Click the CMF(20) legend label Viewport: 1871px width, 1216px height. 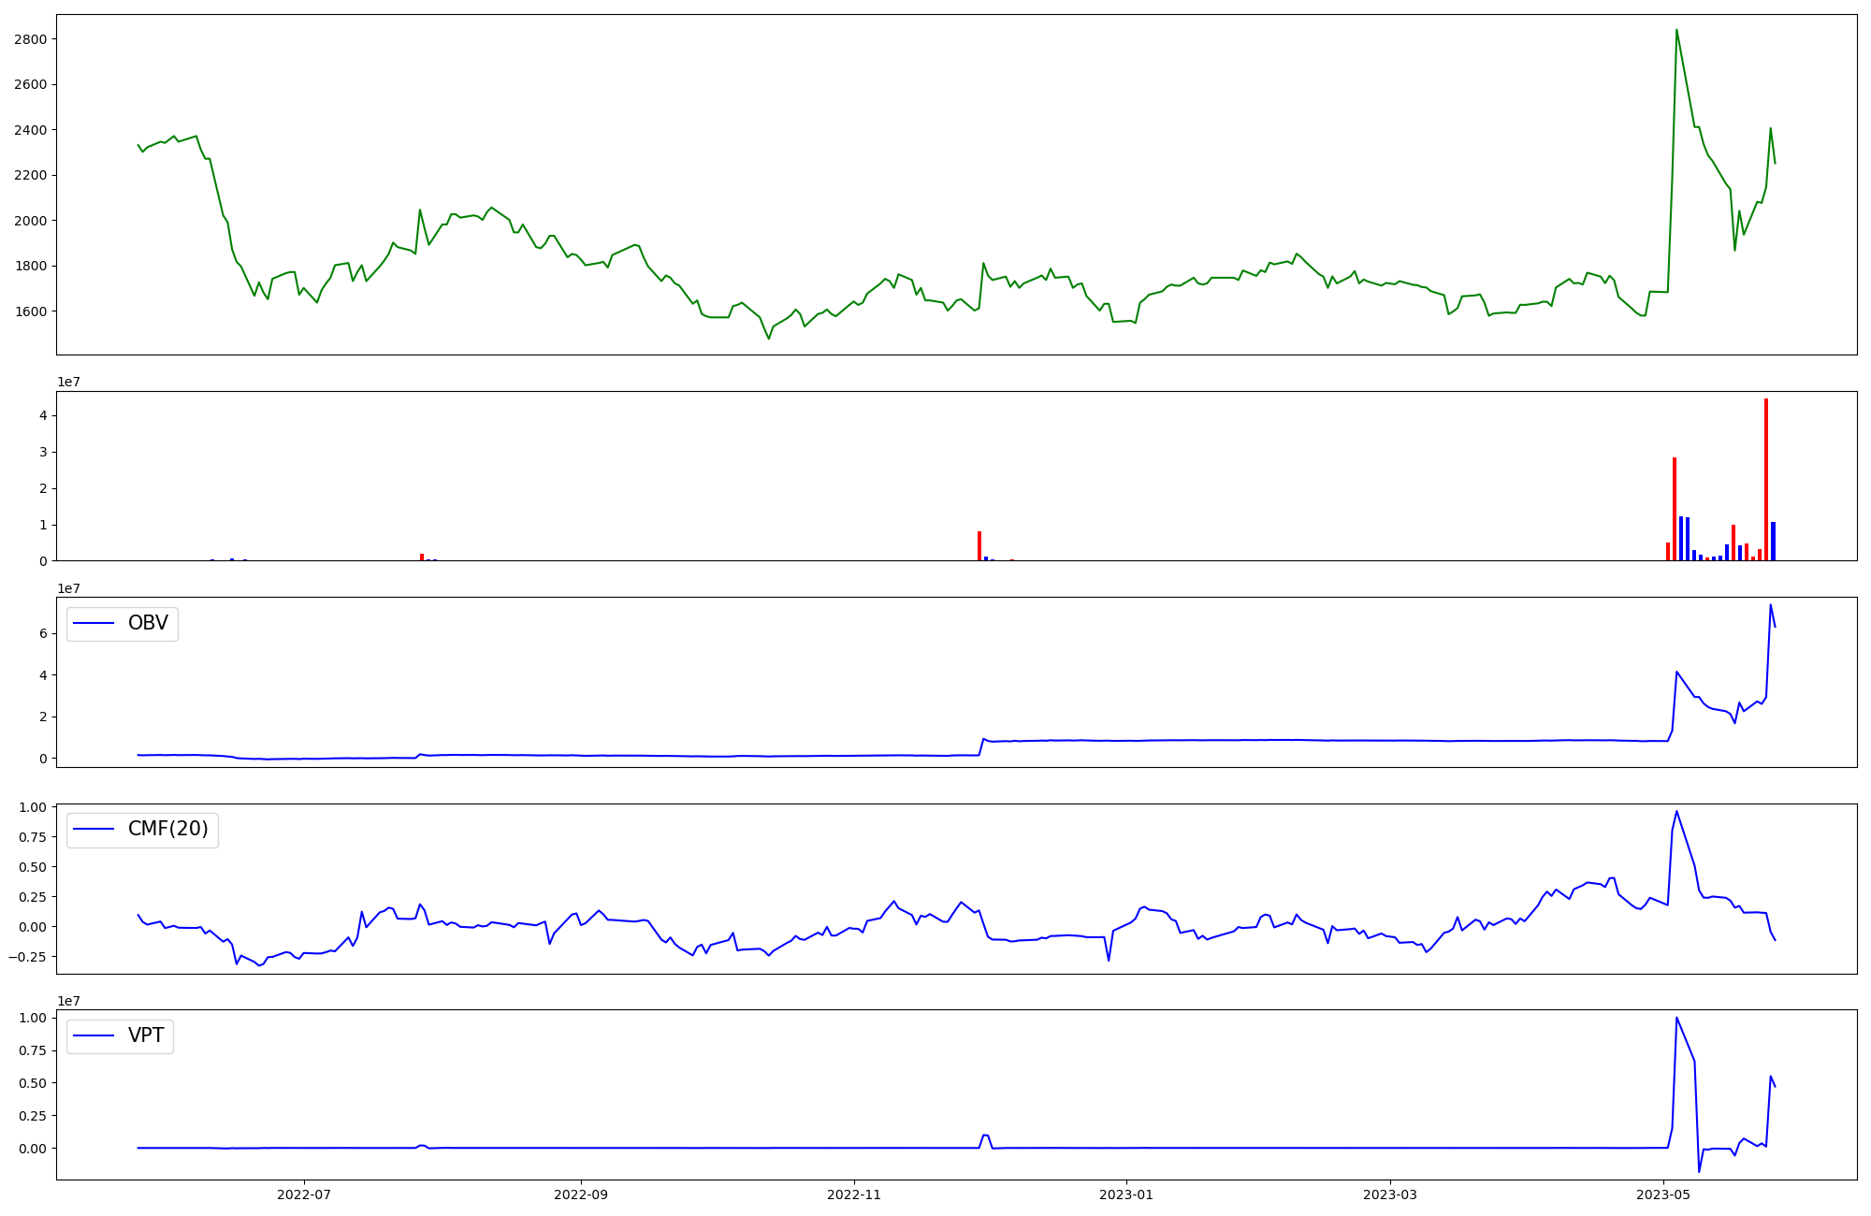click(167, 830)
